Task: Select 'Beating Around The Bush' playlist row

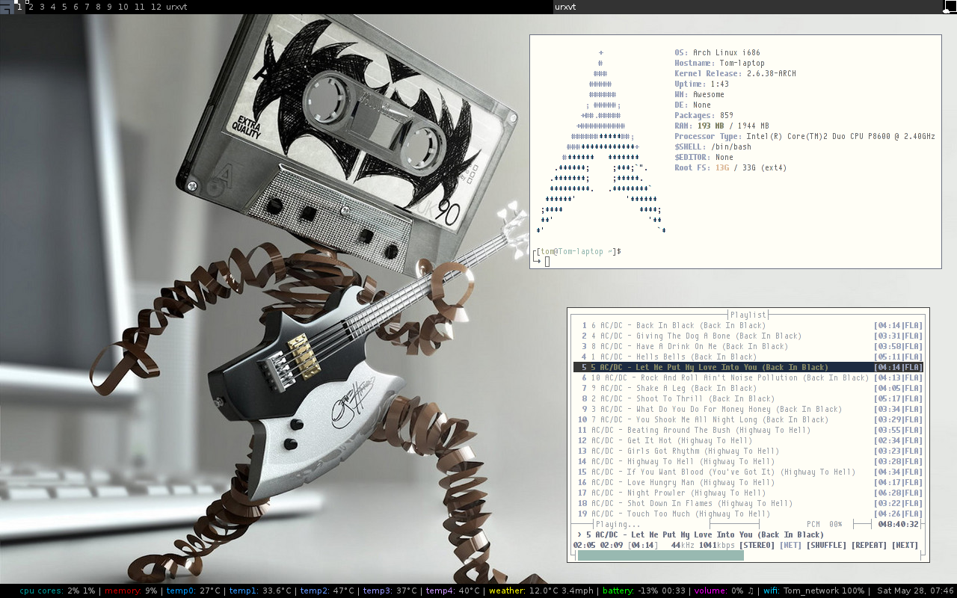Action: (x=748, y=430)
